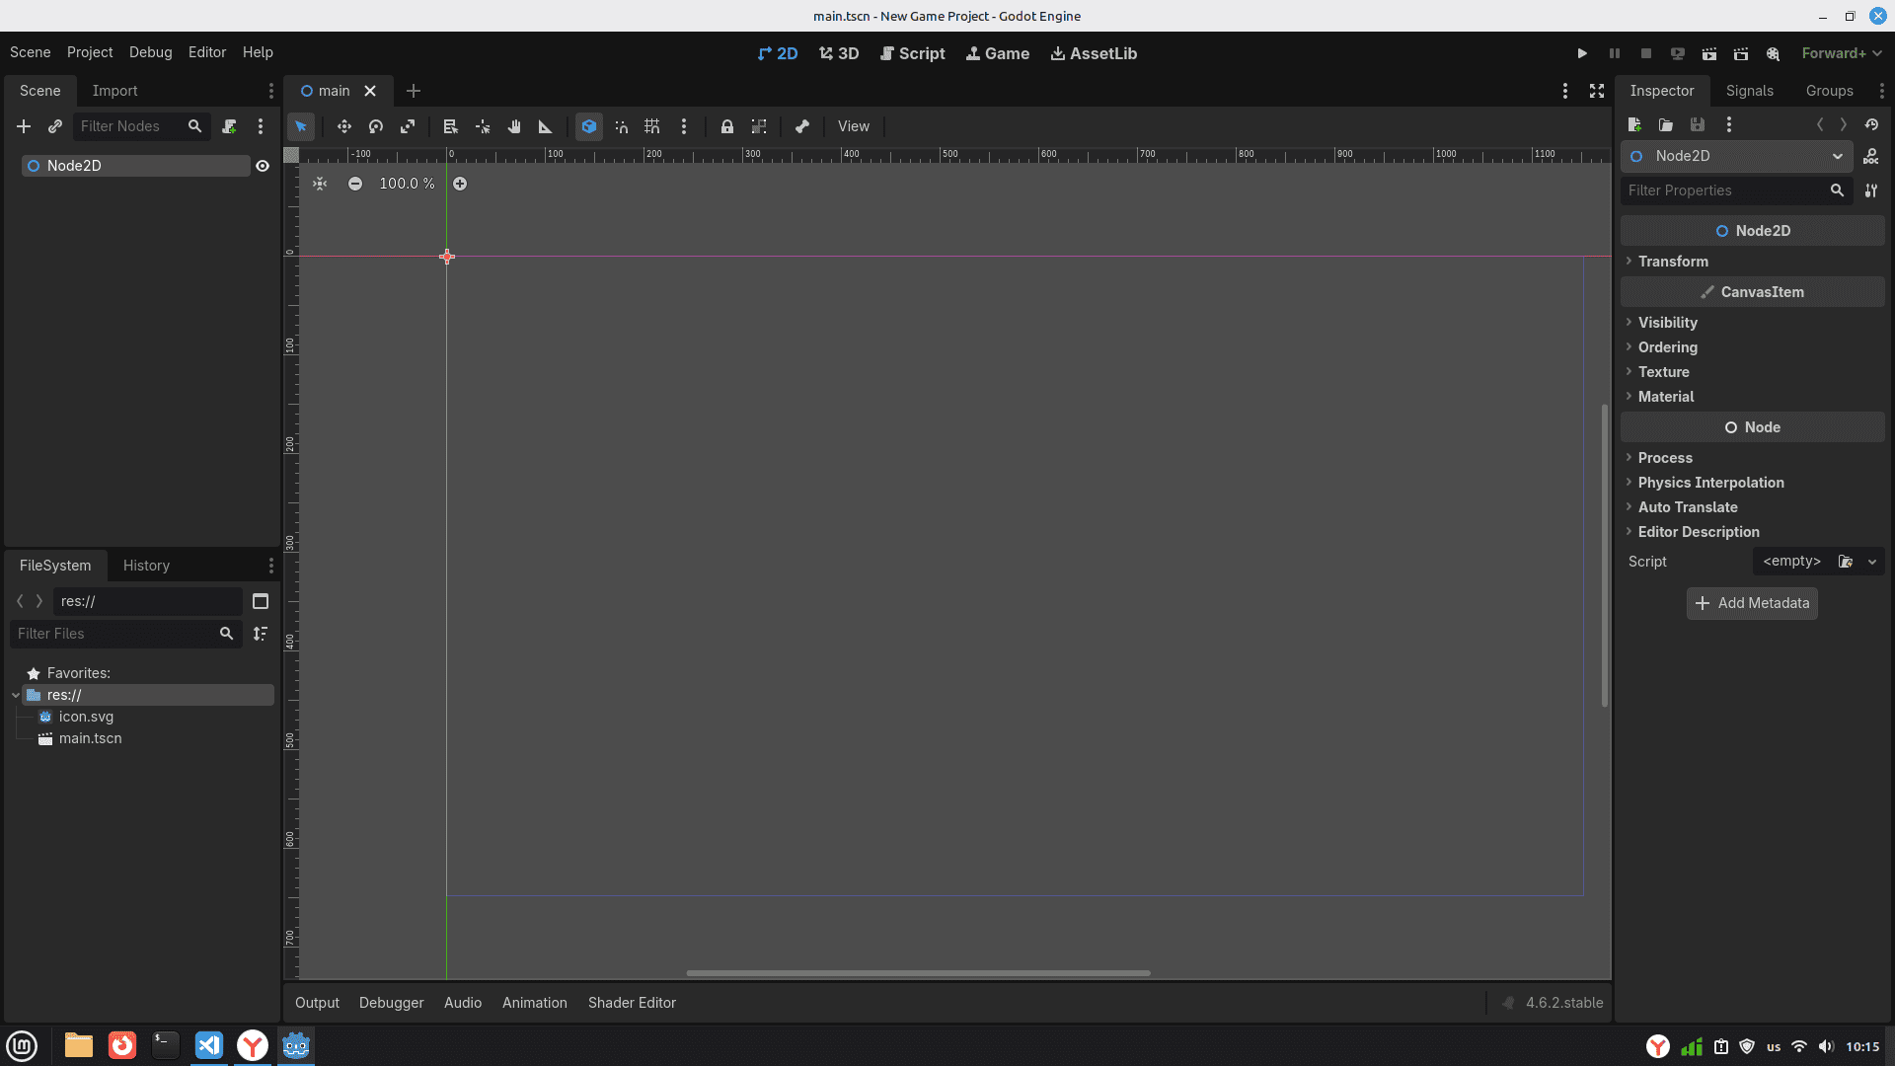Viewport: 1895px width, 1066px height.
Task: Add a new child node
Action: (x=24, y=126)
